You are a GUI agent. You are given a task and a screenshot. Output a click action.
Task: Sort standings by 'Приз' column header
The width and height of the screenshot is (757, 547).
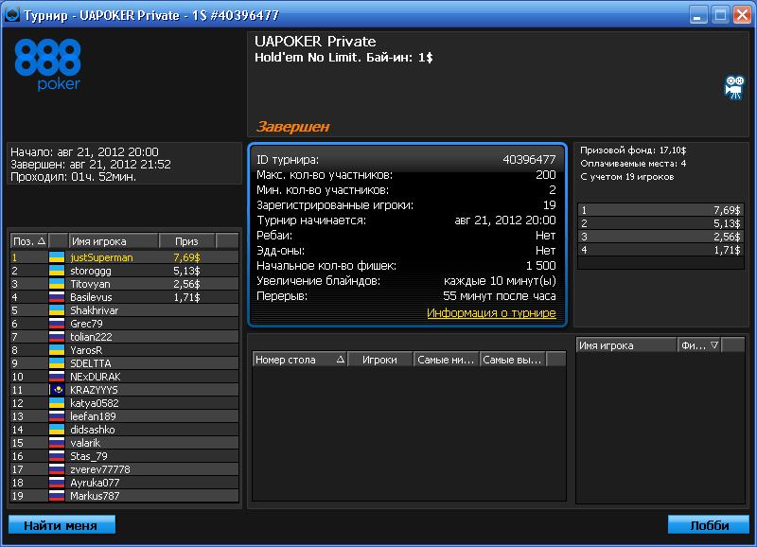[x=186, y=241]
